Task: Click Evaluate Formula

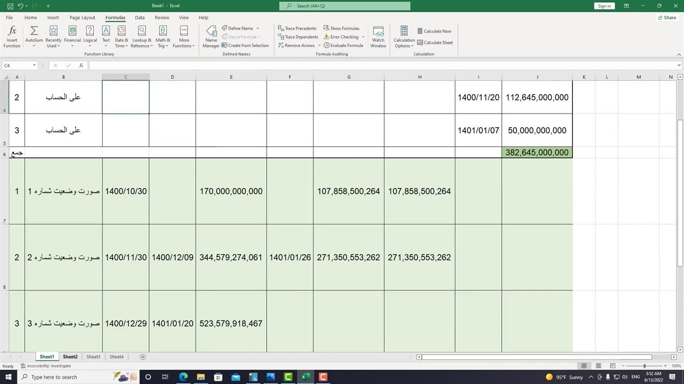Action: [343, 45]
